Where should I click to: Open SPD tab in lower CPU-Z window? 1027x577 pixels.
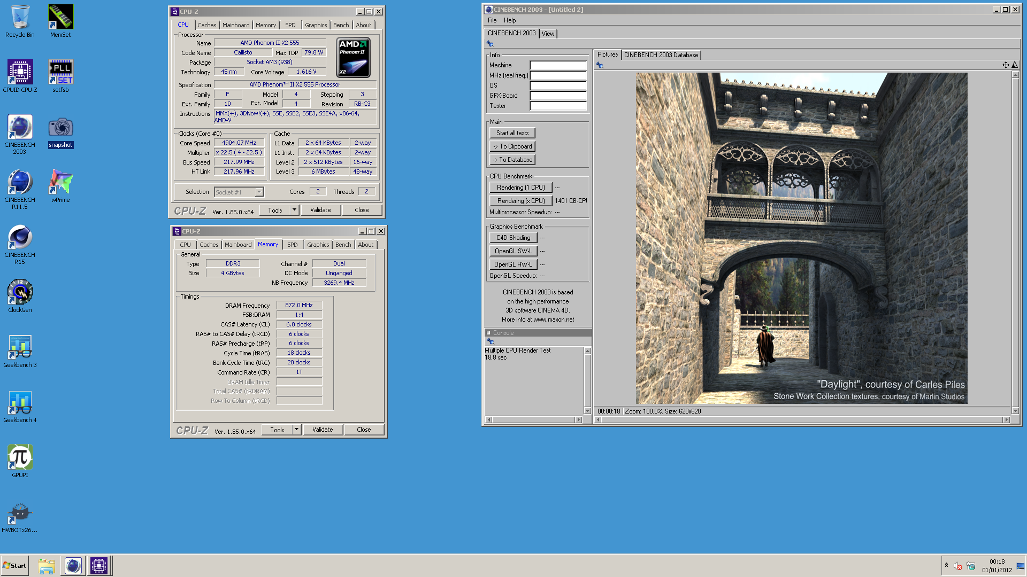coord(293,245)
